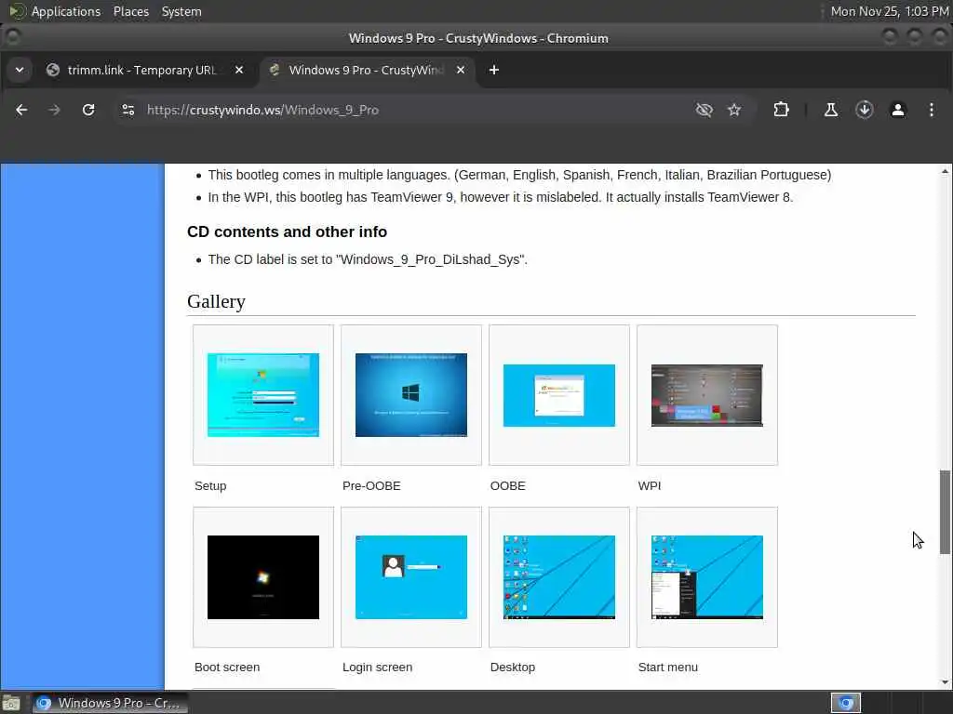The image size is (953, 714).
Task: Click the TeamViewer 9 mislabeled bullet text
Action: point(500,197)
